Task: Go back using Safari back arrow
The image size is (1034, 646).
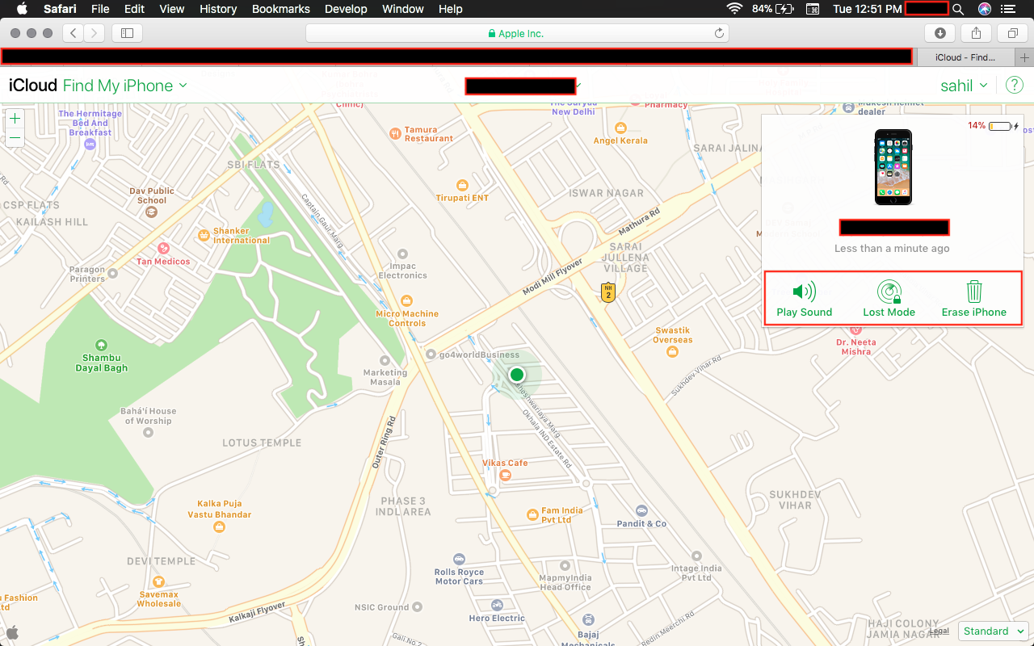Action: click(74, 33)
